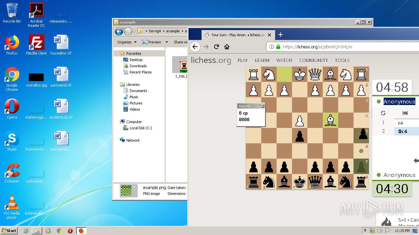Select the CCleaner desktop shortcut
The image size is (419, 235).
pos(12,173)
